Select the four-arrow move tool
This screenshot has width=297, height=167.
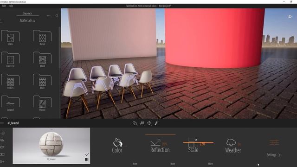pyautogui.click(x=149, y=123)
